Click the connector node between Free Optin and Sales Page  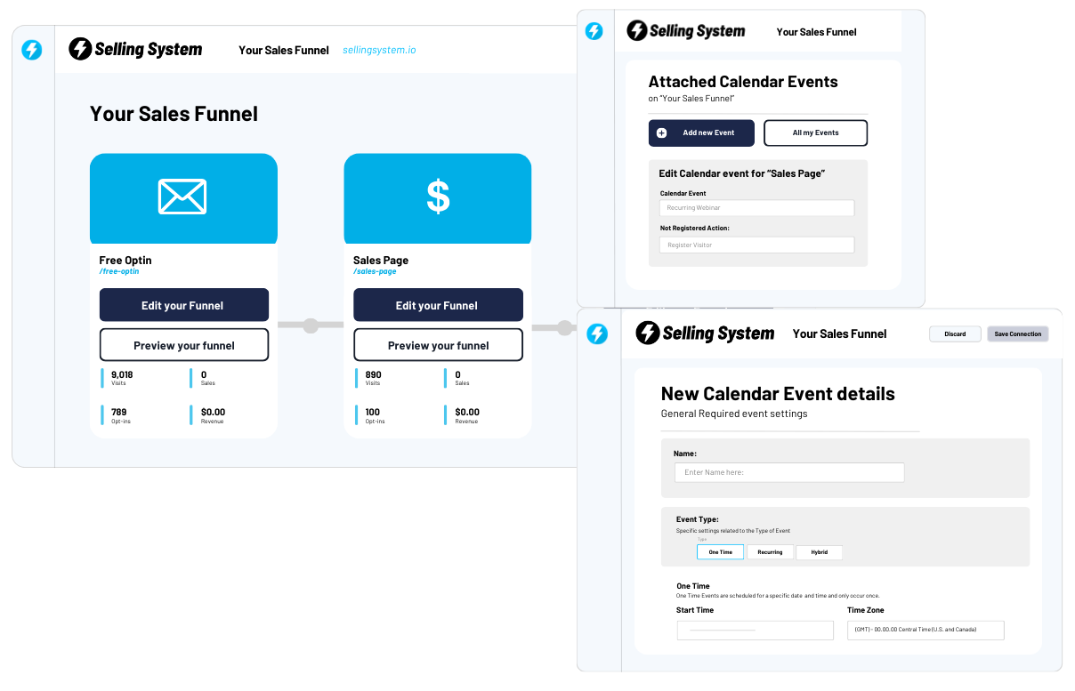[310, 325]
